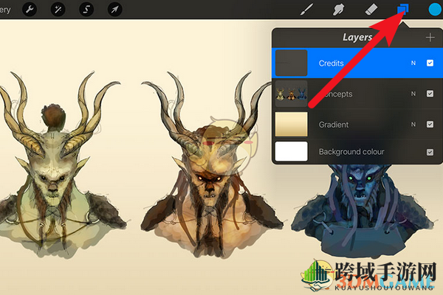
Task: Select the Smudge tool
Action: 338,10
